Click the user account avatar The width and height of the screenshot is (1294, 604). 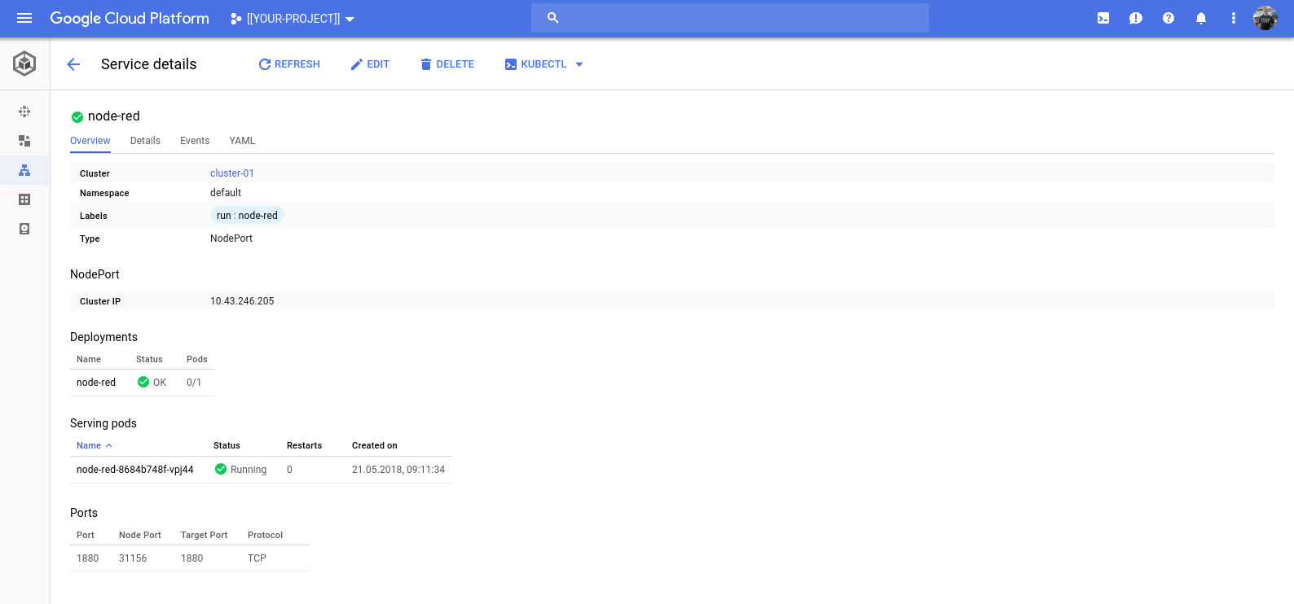point(1265,18)
